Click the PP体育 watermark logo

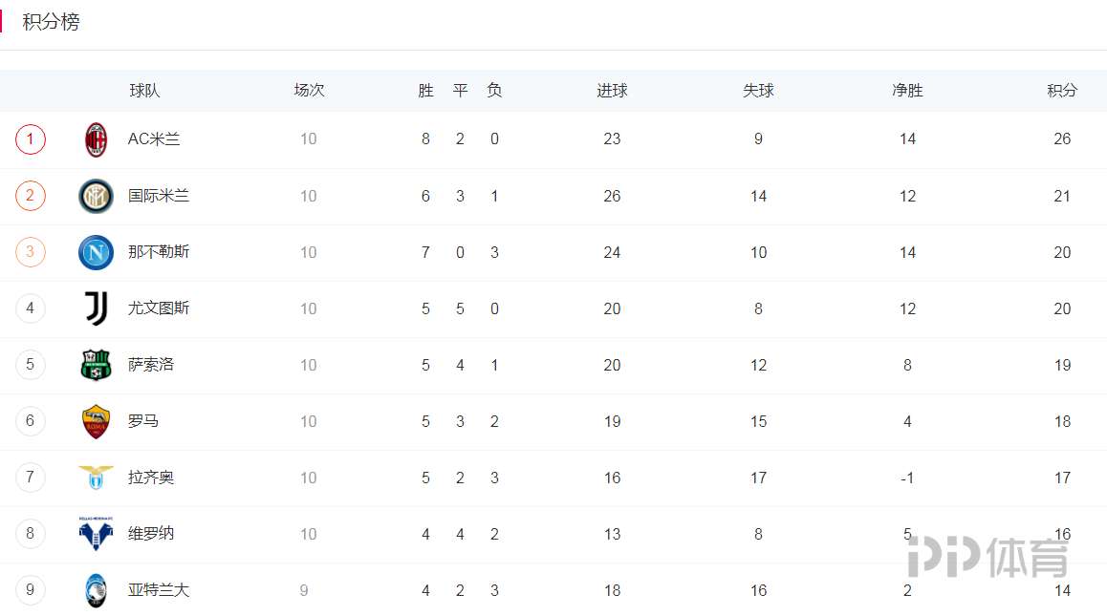click(x=988, y=556)
